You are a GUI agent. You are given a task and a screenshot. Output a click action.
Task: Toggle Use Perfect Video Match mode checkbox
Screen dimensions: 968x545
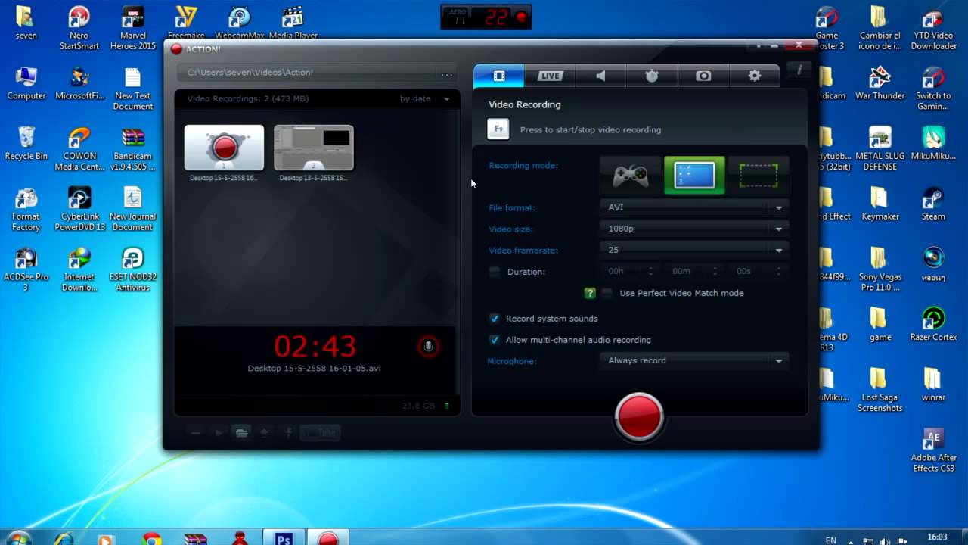coord(607,293)
